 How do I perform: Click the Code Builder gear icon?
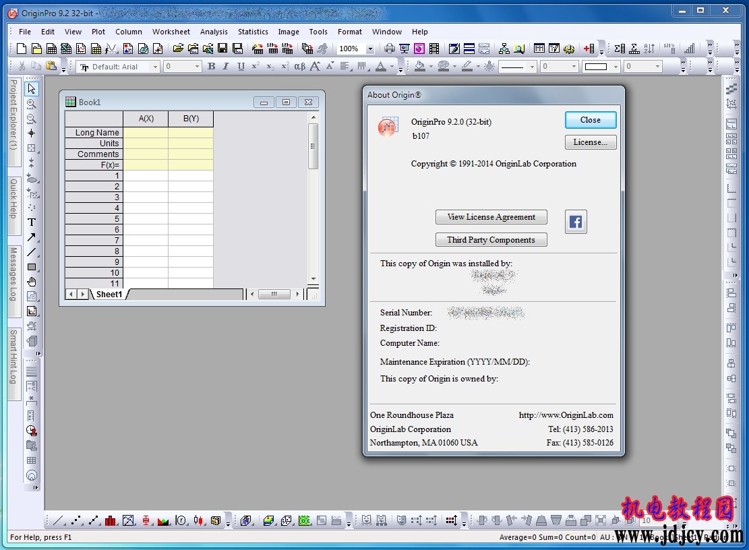pos(569,49)
